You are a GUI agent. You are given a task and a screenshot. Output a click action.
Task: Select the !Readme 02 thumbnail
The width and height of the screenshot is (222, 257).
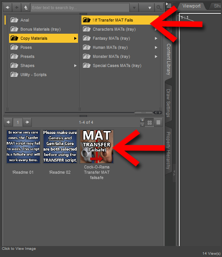60,146
